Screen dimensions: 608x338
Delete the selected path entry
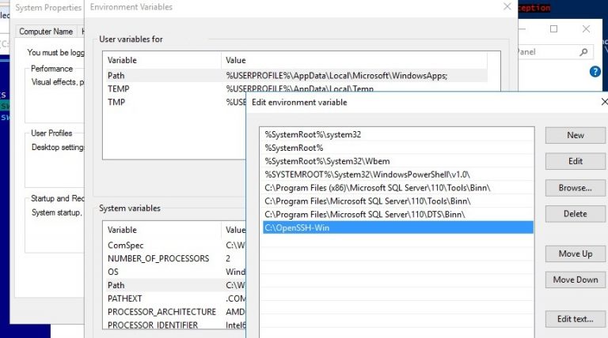pyautogui.click(x=576, y=214)
